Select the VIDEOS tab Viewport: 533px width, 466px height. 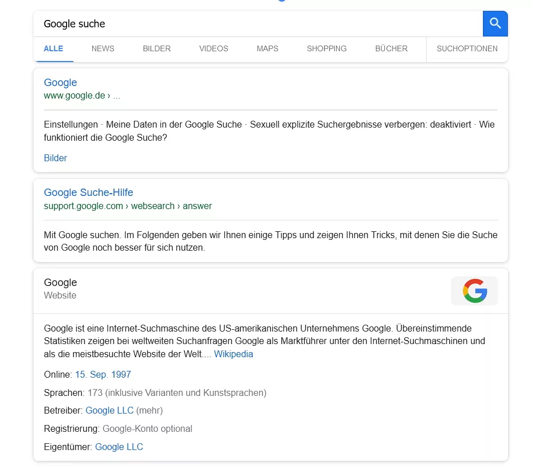coord(214,49)
